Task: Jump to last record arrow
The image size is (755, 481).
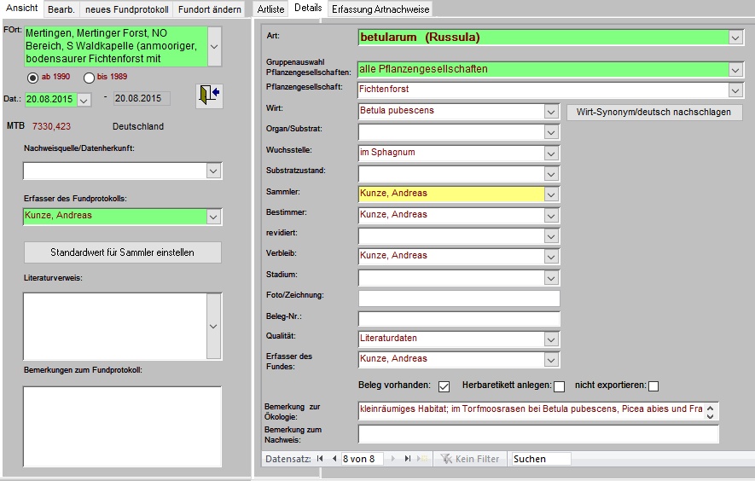Action: tap(408, 459)
